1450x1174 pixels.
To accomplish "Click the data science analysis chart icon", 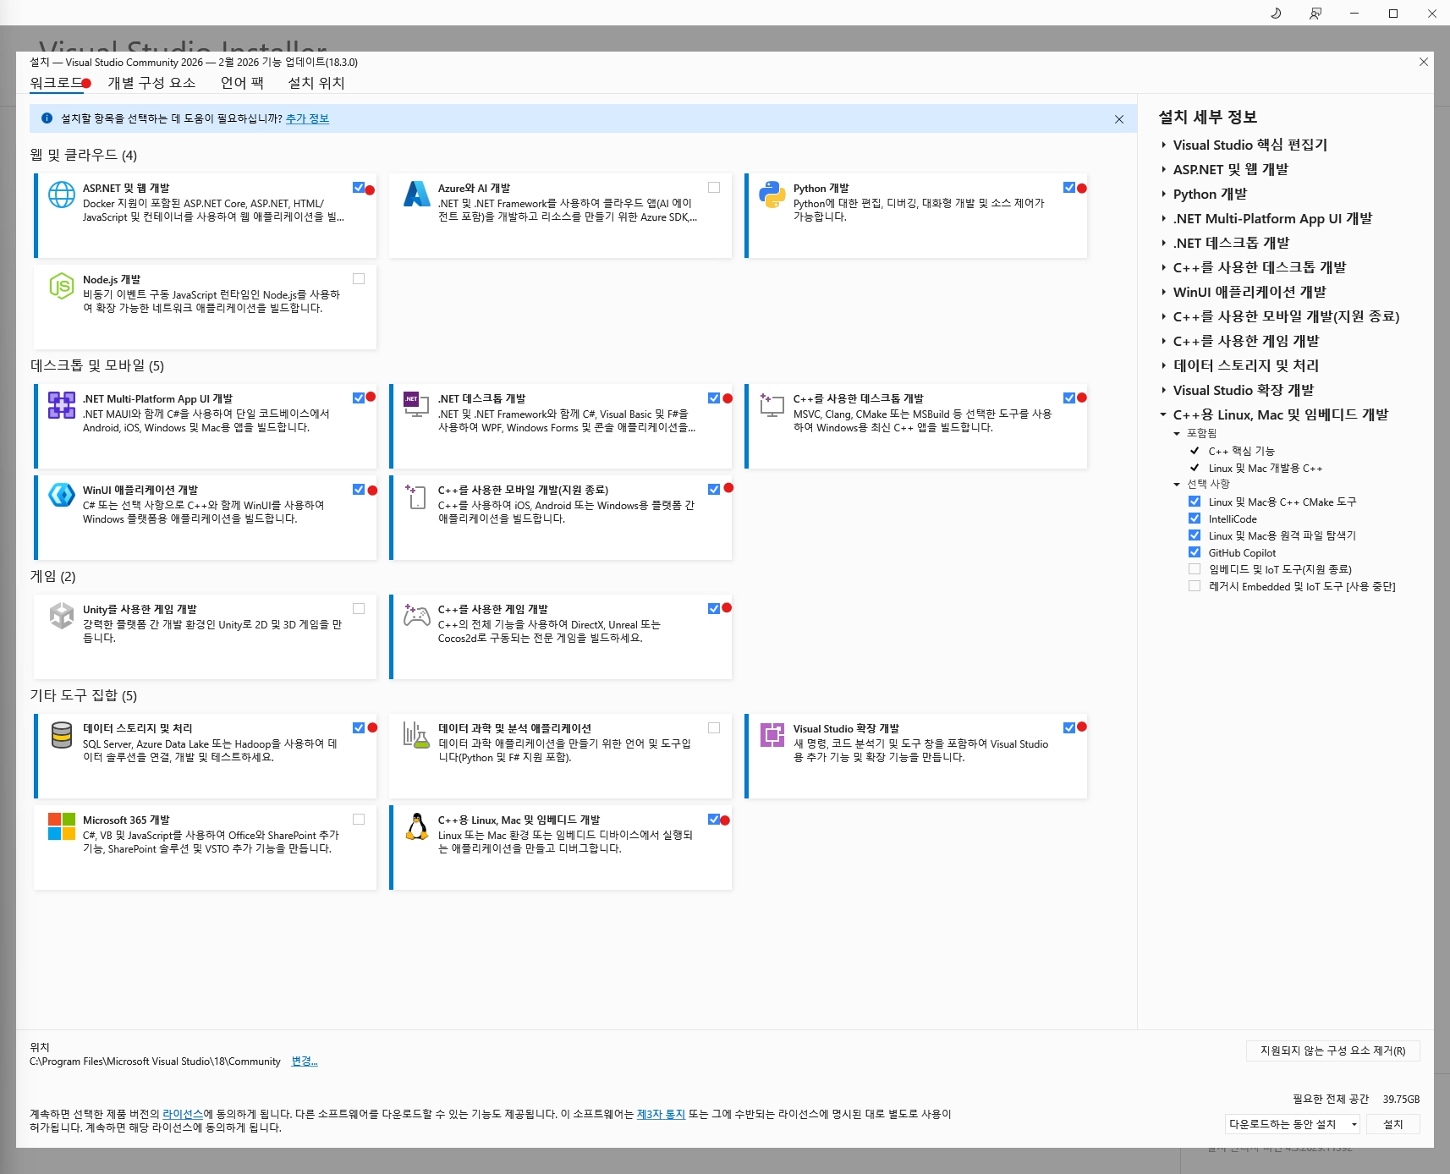I will point(416,735).
